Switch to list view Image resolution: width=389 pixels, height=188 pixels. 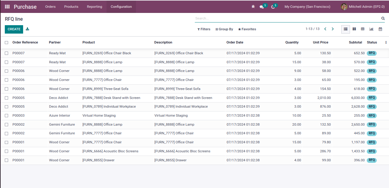pos(345,29)
